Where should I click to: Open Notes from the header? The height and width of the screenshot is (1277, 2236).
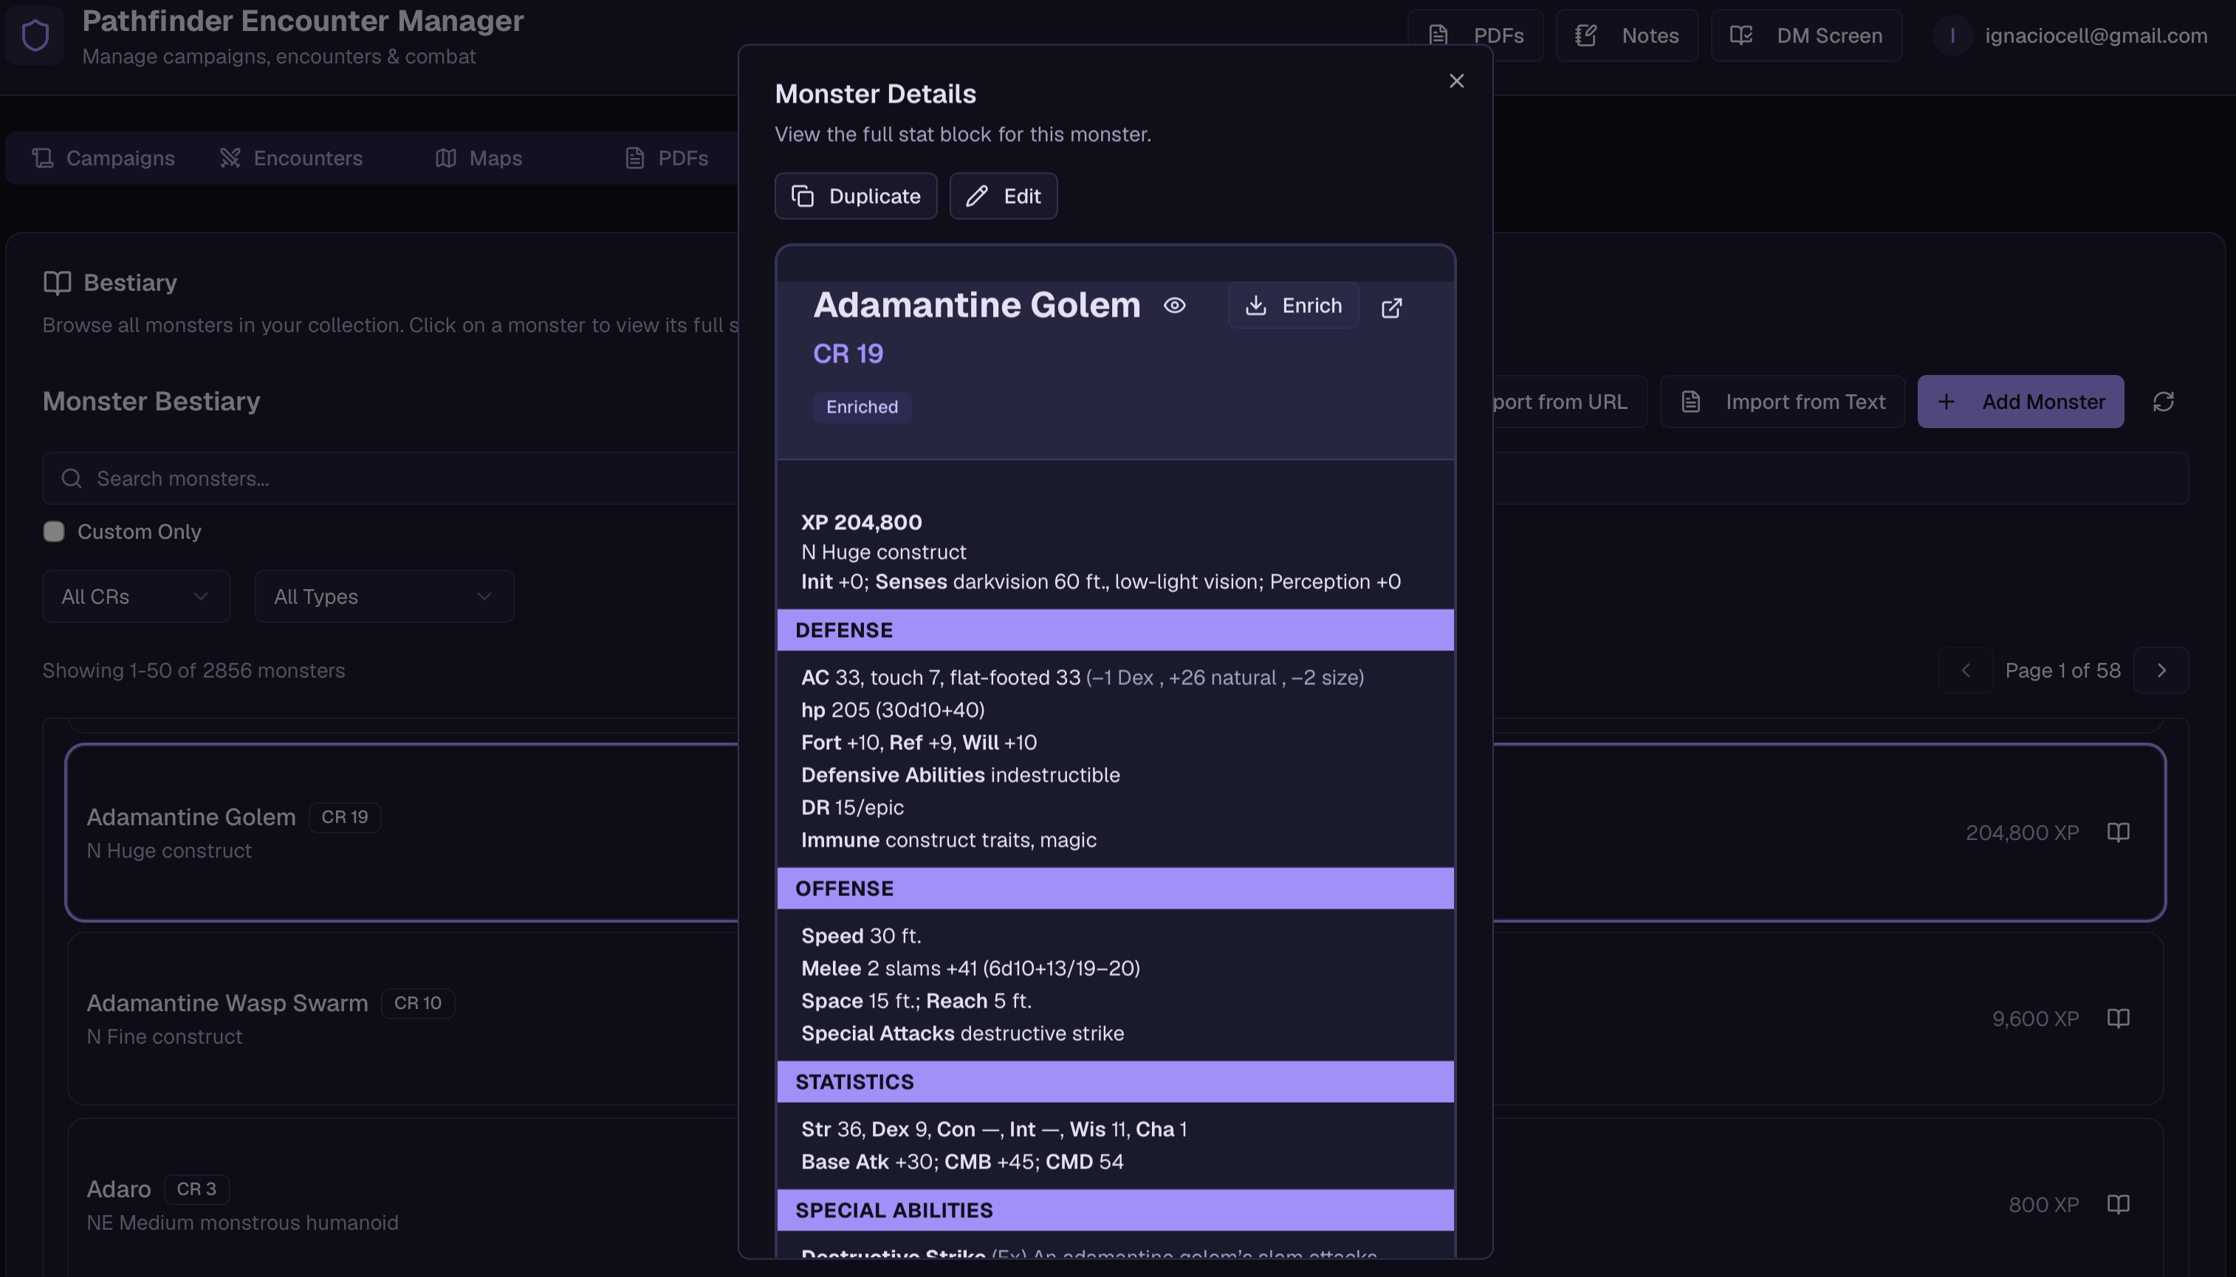click(1628, 36)
